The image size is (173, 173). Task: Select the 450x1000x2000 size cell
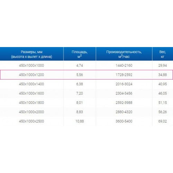[31, 112]
